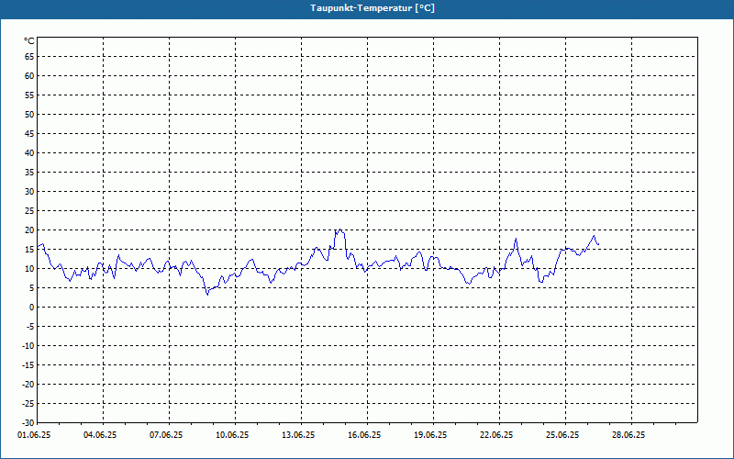Click the date label 28.06.25
The height and width of the screenshot is (459, 734).
pos(628,435)
